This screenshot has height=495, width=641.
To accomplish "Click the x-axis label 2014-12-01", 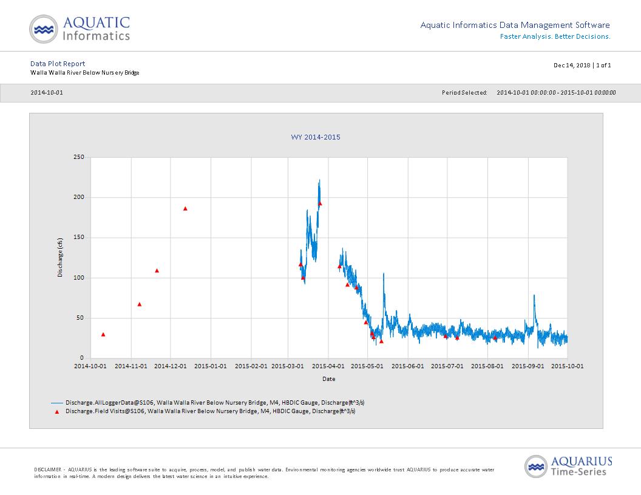I will 171,366.
